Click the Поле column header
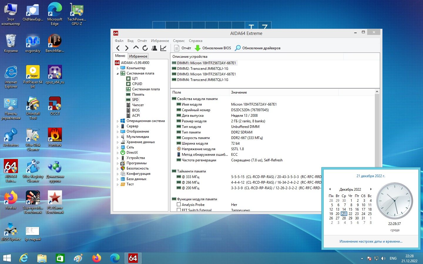Screen dimensions: 423x264 click(200, 92)
